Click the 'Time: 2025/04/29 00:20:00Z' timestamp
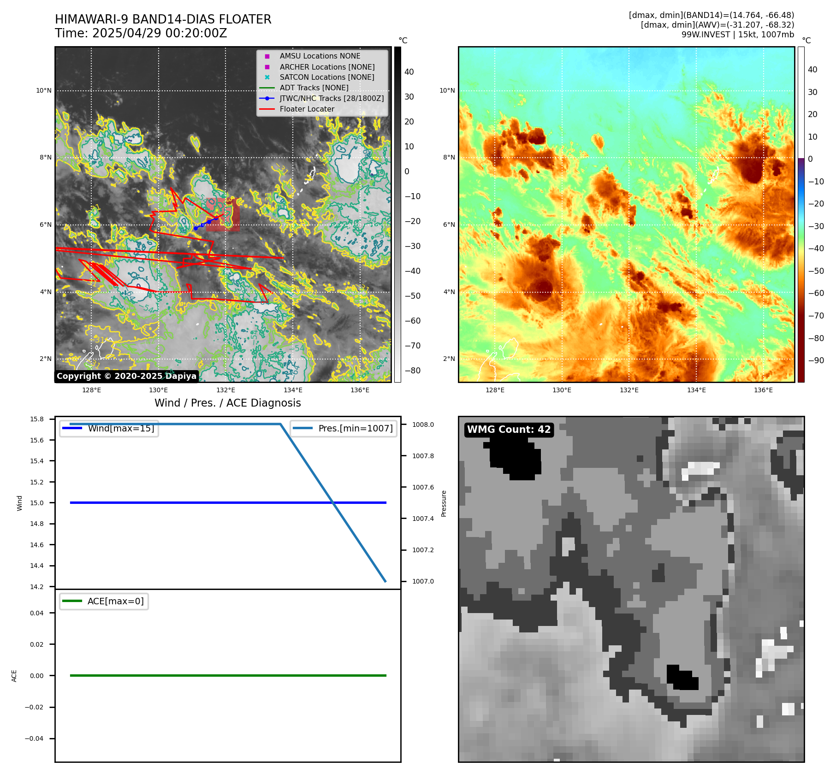Screen dimensions: 836x779 pyautogui.click(x=141, y=33)
